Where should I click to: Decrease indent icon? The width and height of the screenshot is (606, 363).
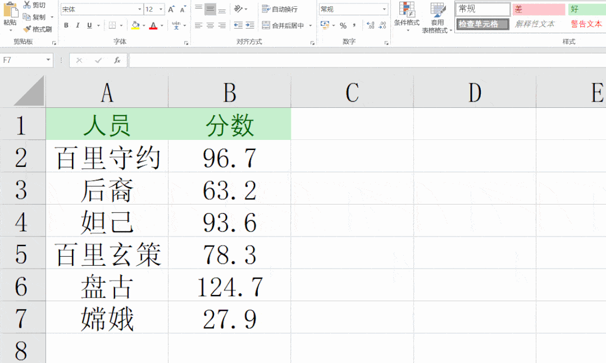click(239, 25)
